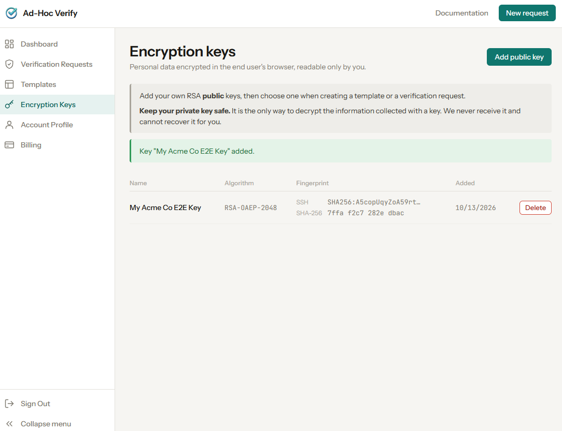Click the New request button
This screenshot has height=431, width=562.
tap(527, 13)
